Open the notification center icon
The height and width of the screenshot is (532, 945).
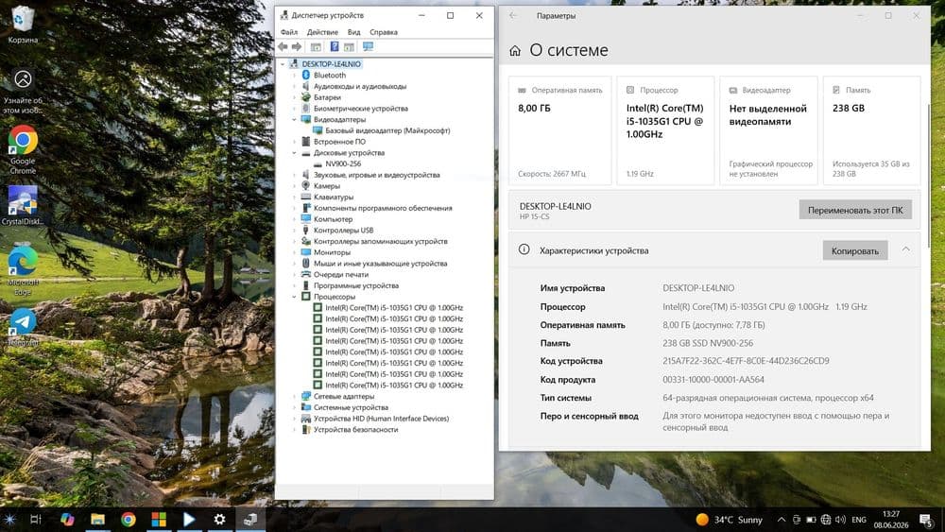[x=926, y=520]
